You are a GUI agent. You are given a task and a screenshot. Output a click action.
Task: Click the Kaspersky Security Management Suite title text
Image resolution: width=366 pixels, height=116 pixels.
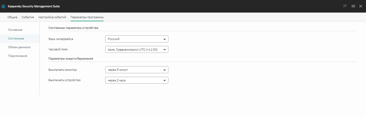coord(34,6)
